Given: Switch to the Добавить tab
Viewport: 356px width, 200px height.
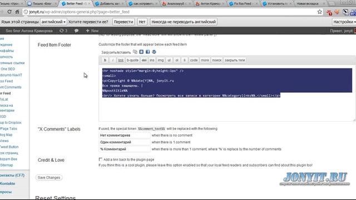Looking at the screenshot, I should (x=109, y=4).
